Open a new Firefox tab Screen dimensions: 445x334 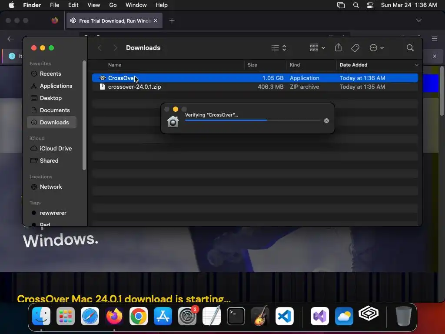172,21
